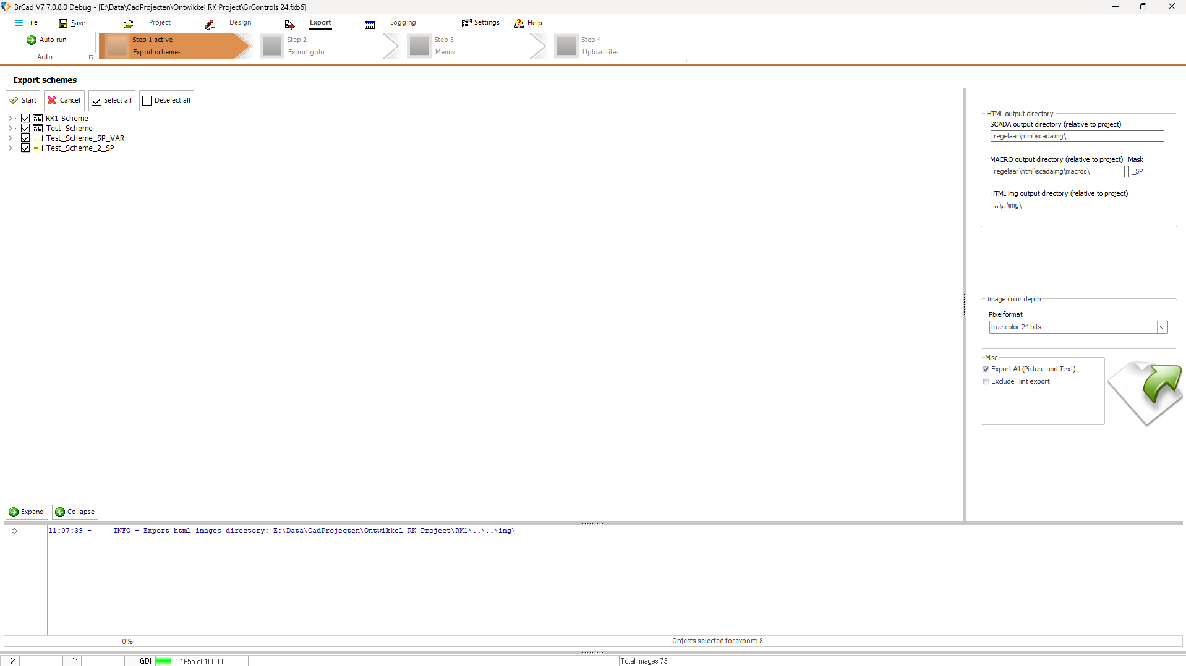Click the Test_Scheme type icon
Viewport: 1186px width, 666px height.
(x=38, y=129)
